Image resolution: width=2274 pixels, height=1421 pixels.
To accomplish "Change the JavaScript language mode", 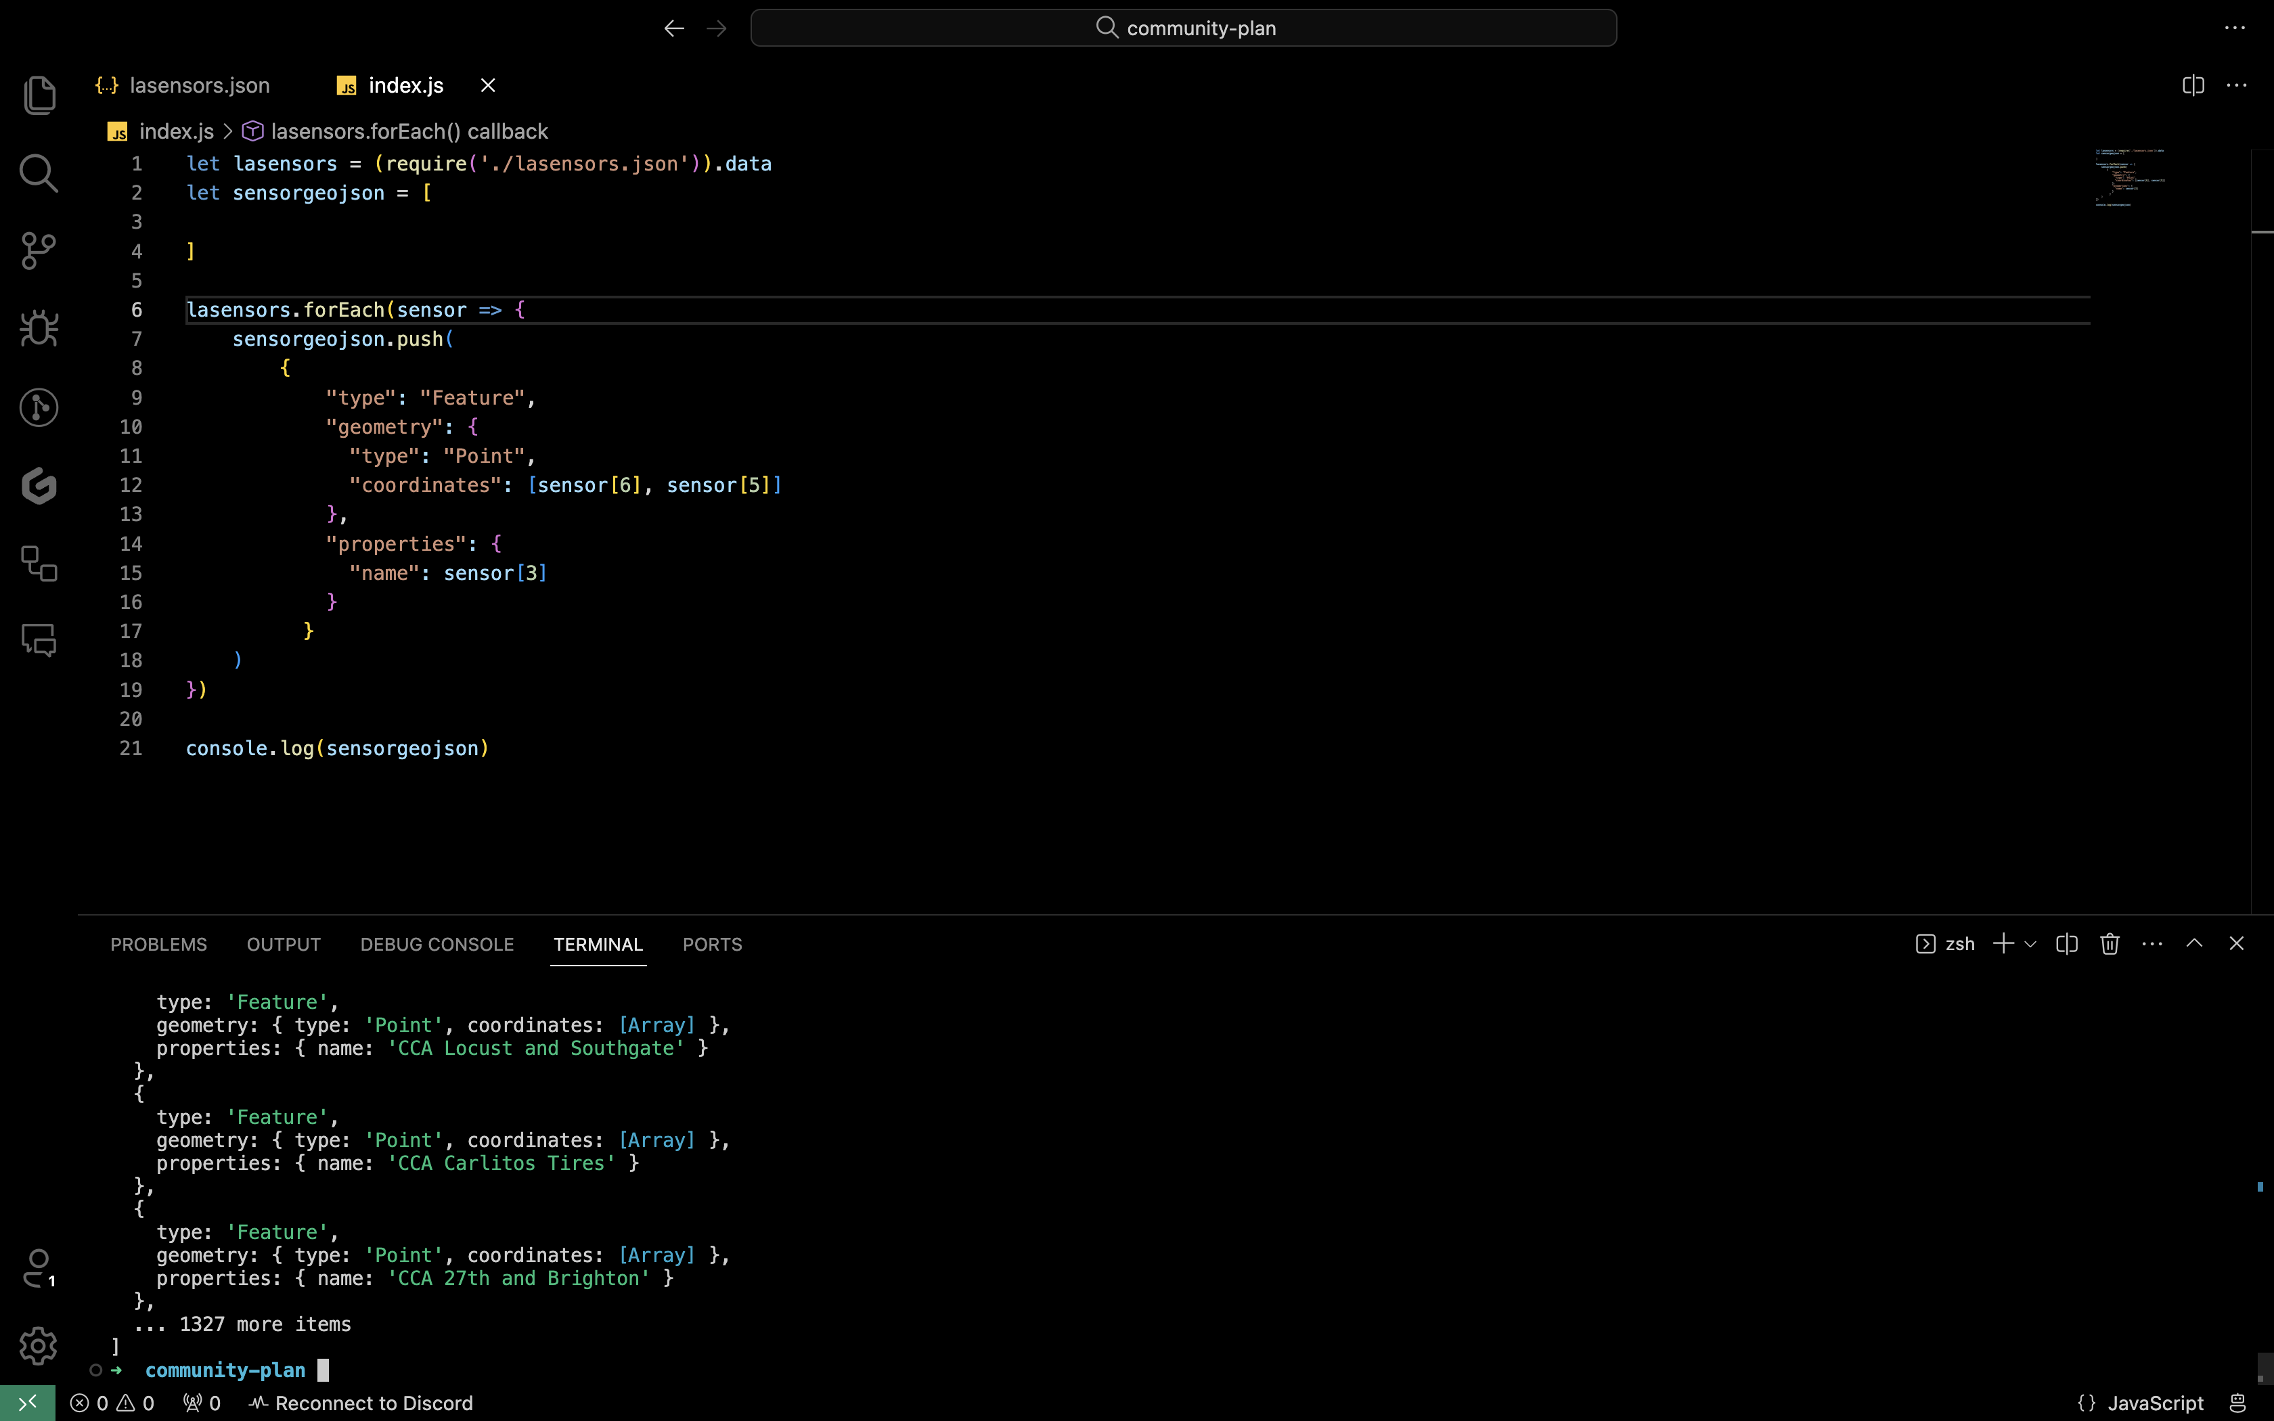I will pos(2155,1403).
